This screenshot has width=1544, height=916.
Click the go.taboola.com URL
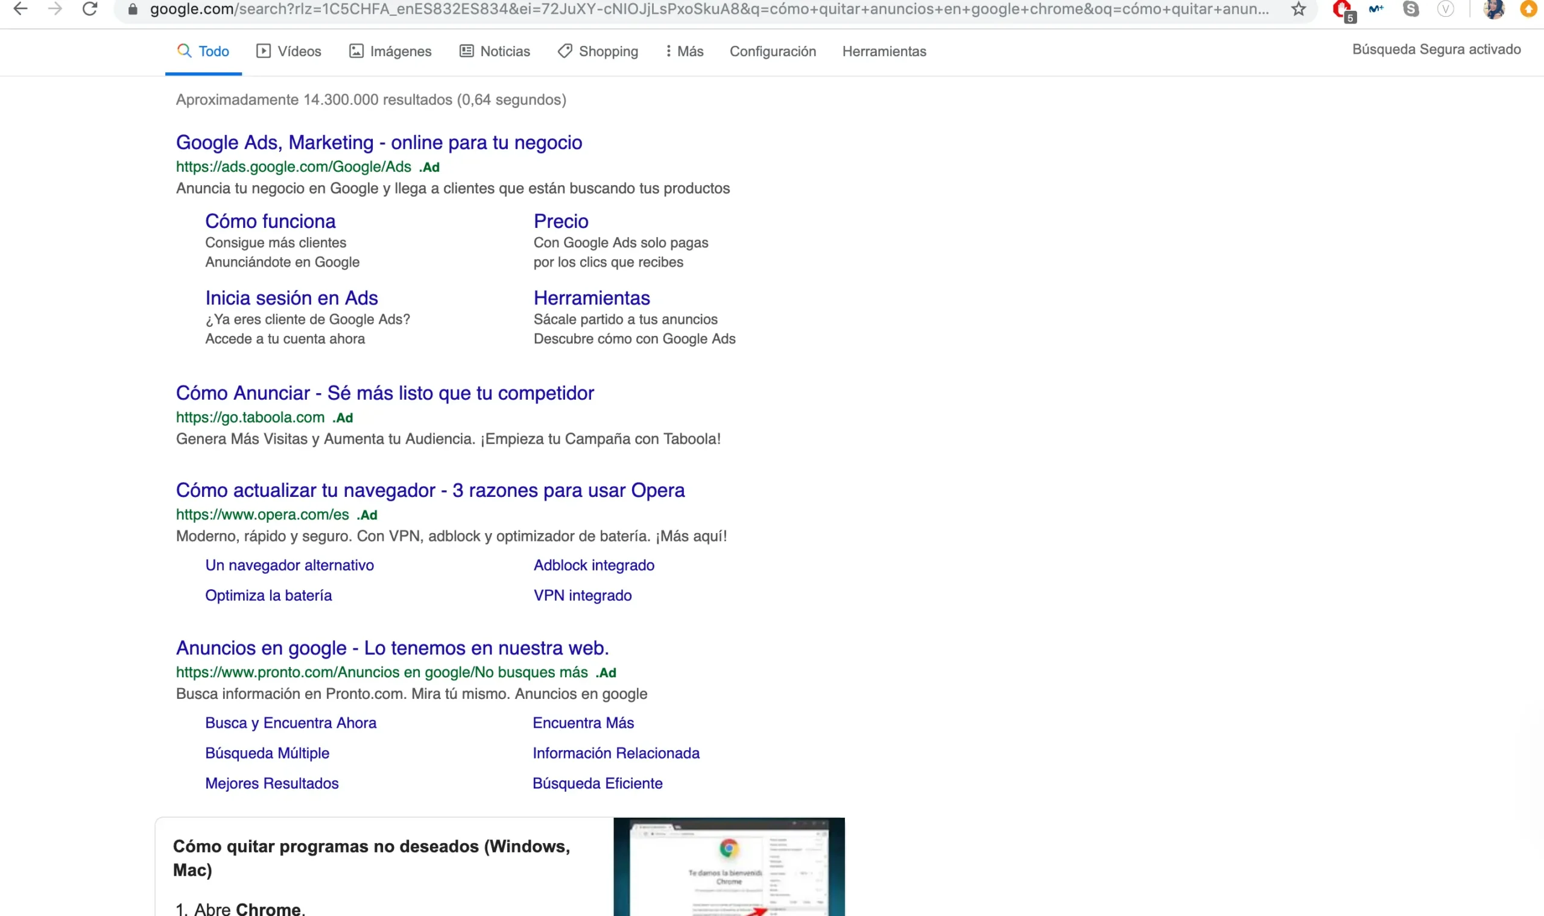(250, 417)
